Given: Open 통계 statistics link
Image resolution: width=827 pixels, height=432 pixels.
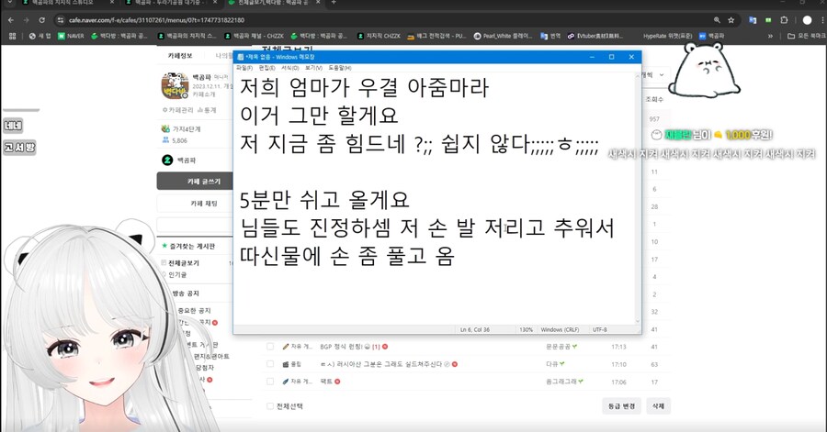Looking at the screenshot, I should 208,110.
